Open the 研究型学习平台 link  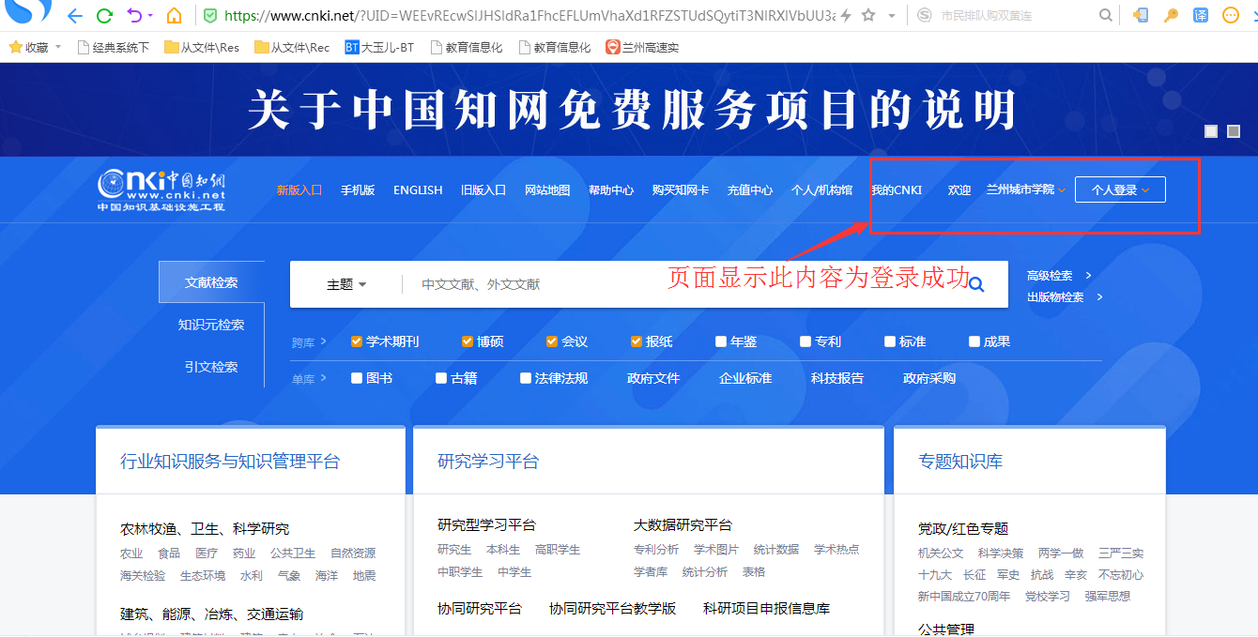486,524
